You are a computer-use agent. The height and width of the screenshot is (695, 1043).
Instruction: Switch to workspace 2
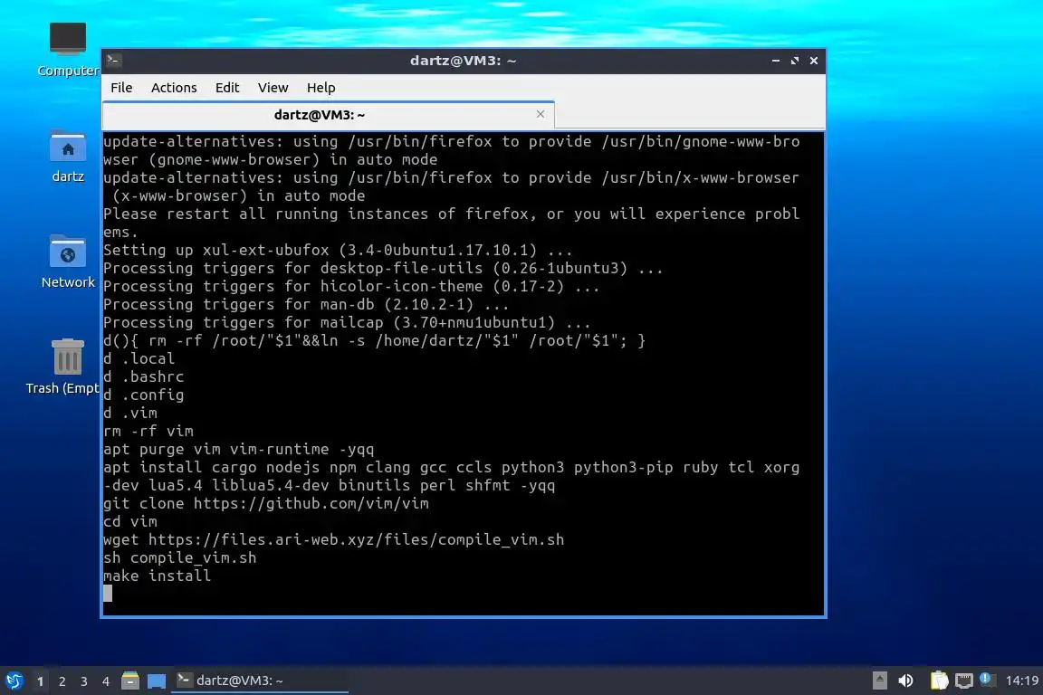62,681
